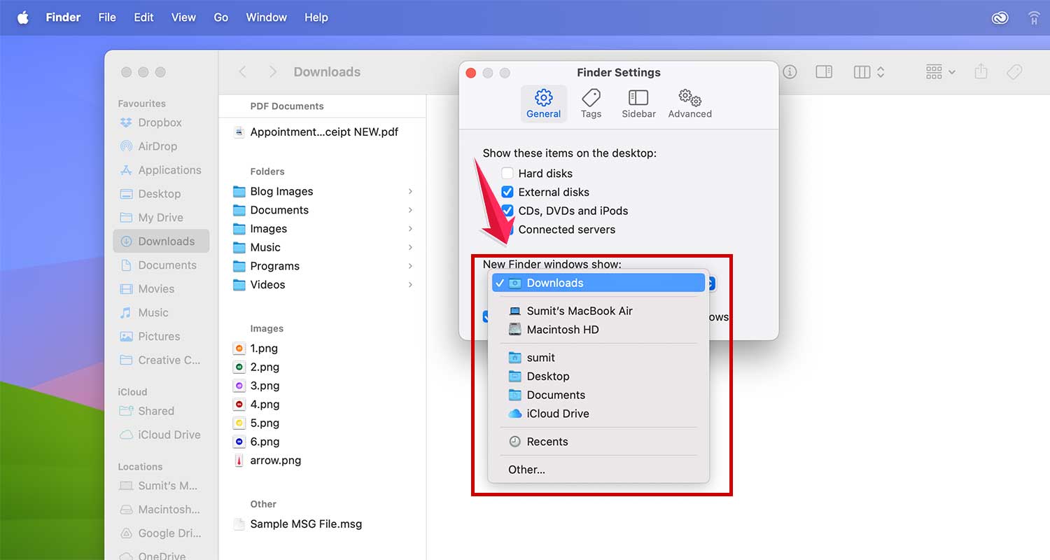Enable showing Hard disks on the desktop
Image resolution: width=1050 pixels, height=560 pixels.
[x=507, y=173]
